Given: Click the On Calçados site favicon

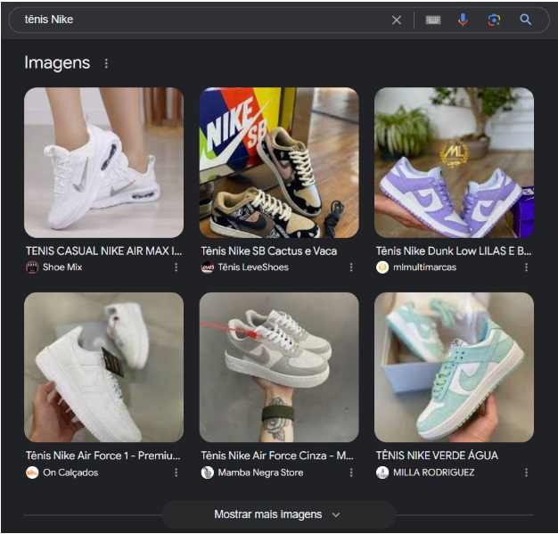Looking at the screenshot, I should pyautogui.click(x=32, y=472).
